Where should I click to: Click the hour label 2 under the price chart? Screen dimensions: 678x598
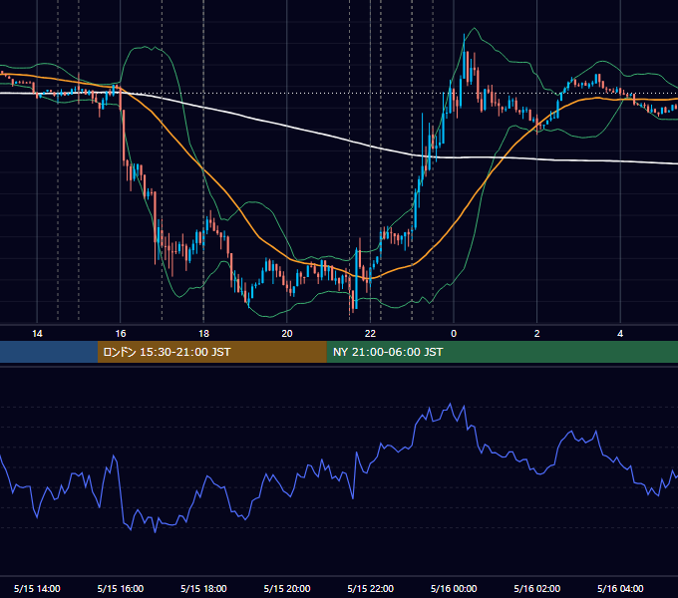coord(537,334)
